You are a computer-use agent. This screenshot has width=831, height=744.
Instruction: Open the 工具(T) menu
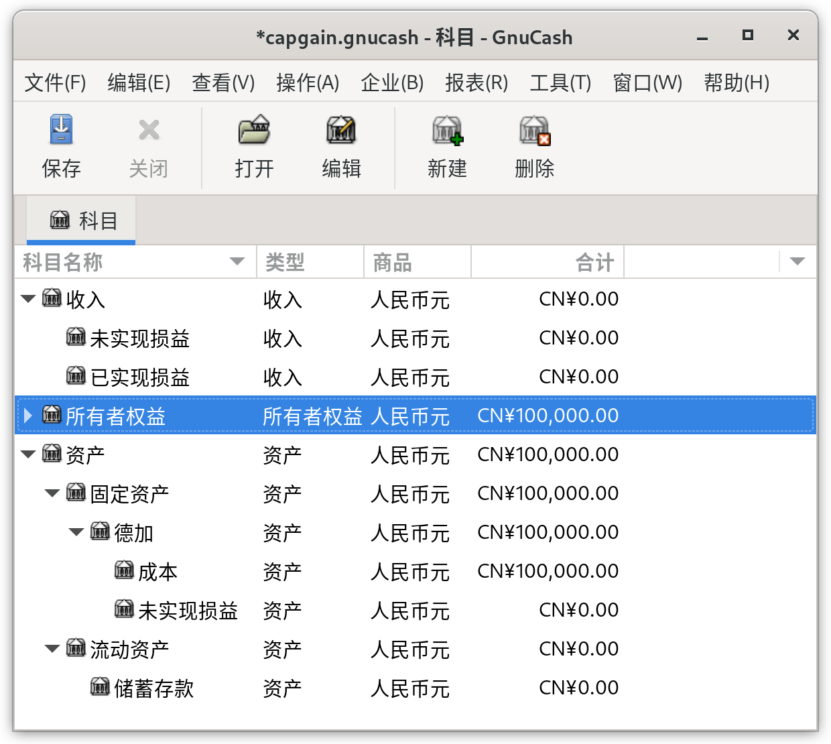coord(560,82)
